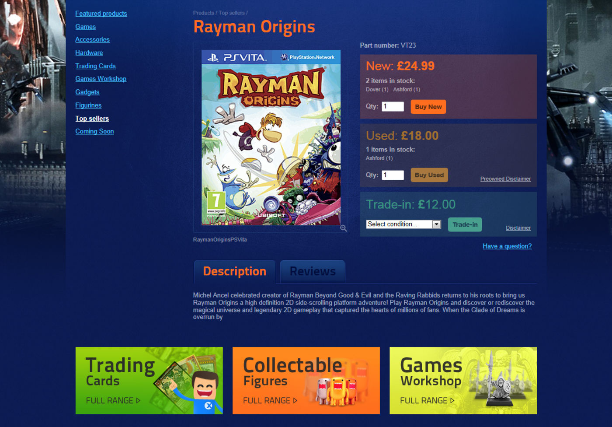Open the Trade-in Disclaimer link
The image size is (612, 427).
[518, 227]
